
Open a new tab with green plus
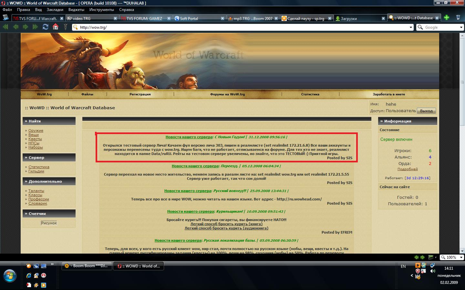tap(446, 18)
